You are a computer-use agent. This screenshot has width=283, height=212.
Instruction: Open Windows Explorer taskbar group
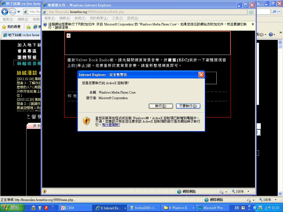(x=179, y=208)
